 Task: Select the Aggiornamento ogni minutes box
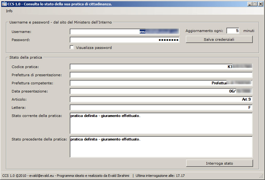tap(233, 31)
